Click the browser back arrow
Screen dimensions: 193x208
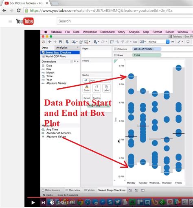4,11
